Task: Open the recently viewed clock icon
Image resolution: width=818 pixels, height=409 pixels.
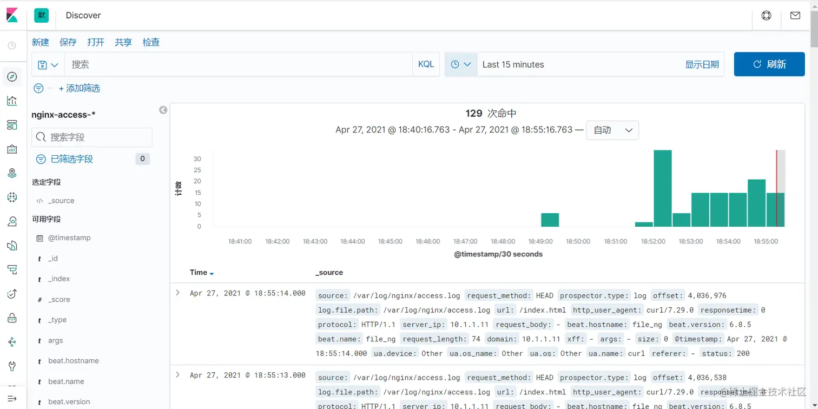Action: (12, 46)
